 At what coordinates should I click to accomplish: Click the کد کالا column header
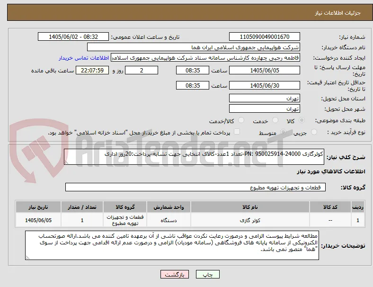330,207
